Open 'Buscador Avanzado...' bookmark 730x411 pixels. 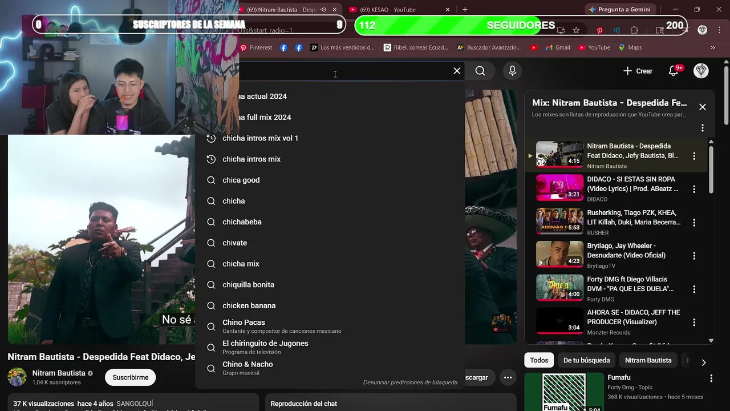(489, 47)
